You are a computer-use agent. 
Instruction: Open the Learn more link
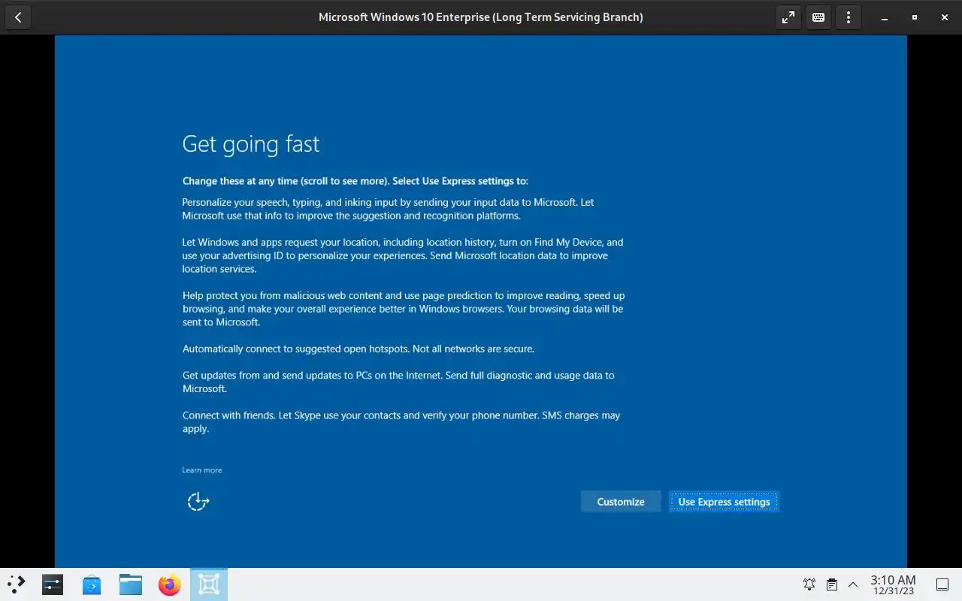point(202,470)
